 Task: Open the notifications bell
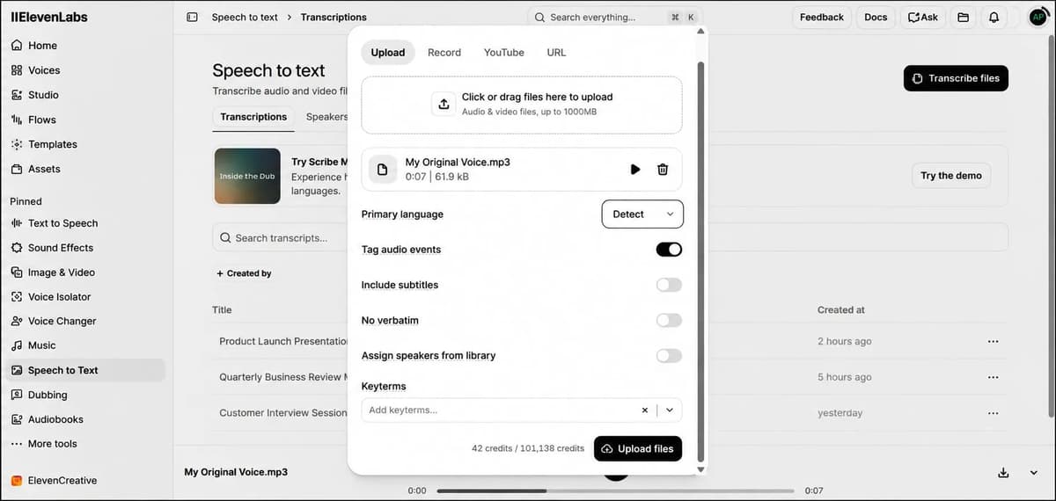(x=994, y=17)
